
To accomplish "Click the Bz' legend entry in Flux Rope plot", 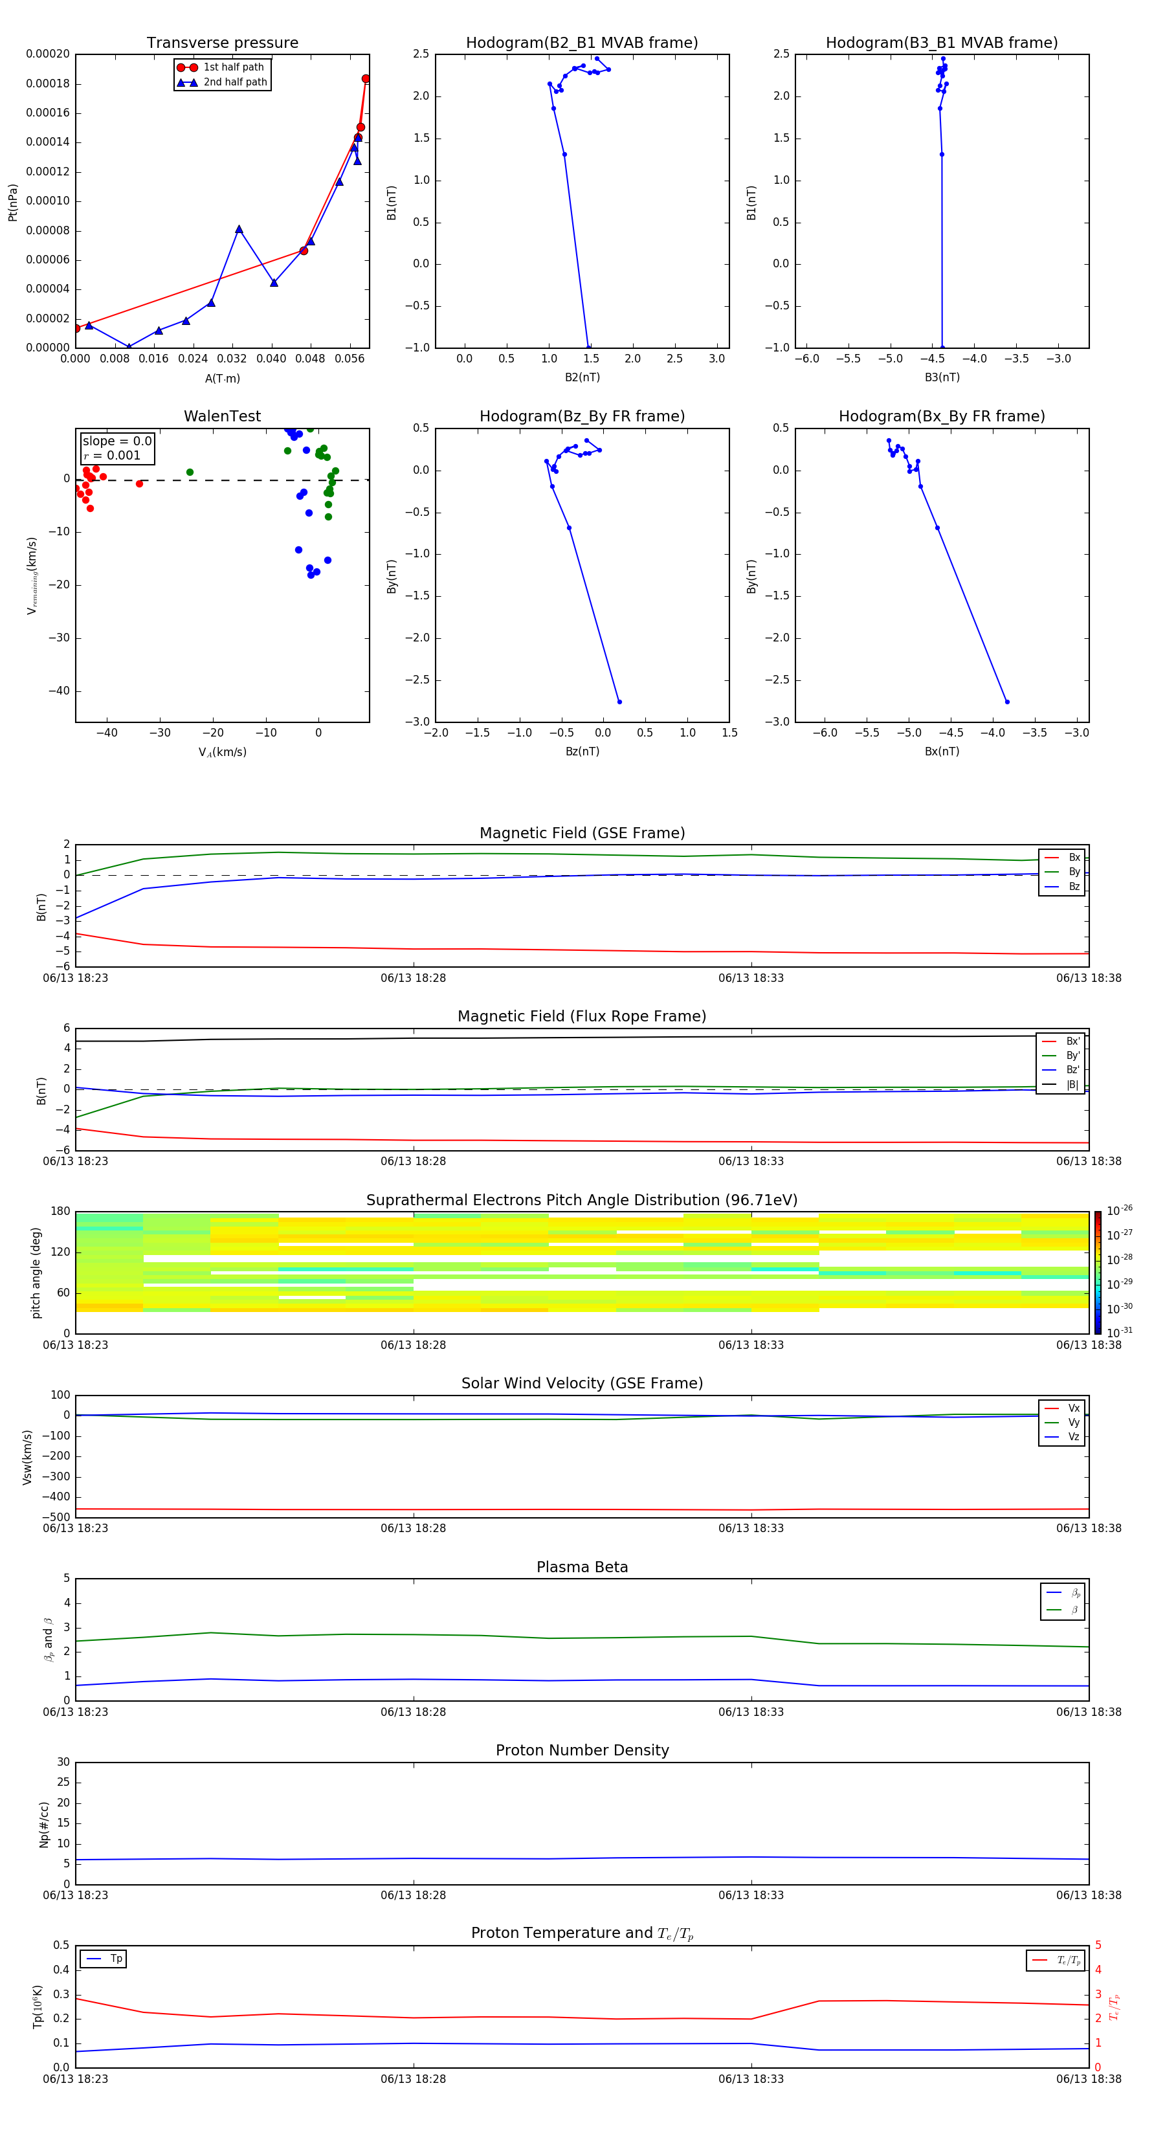I will point(1061,1071).
